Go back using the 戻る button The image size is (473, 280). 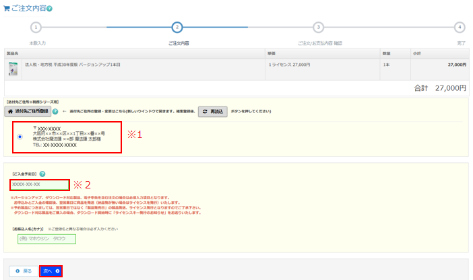pos(24,271)
